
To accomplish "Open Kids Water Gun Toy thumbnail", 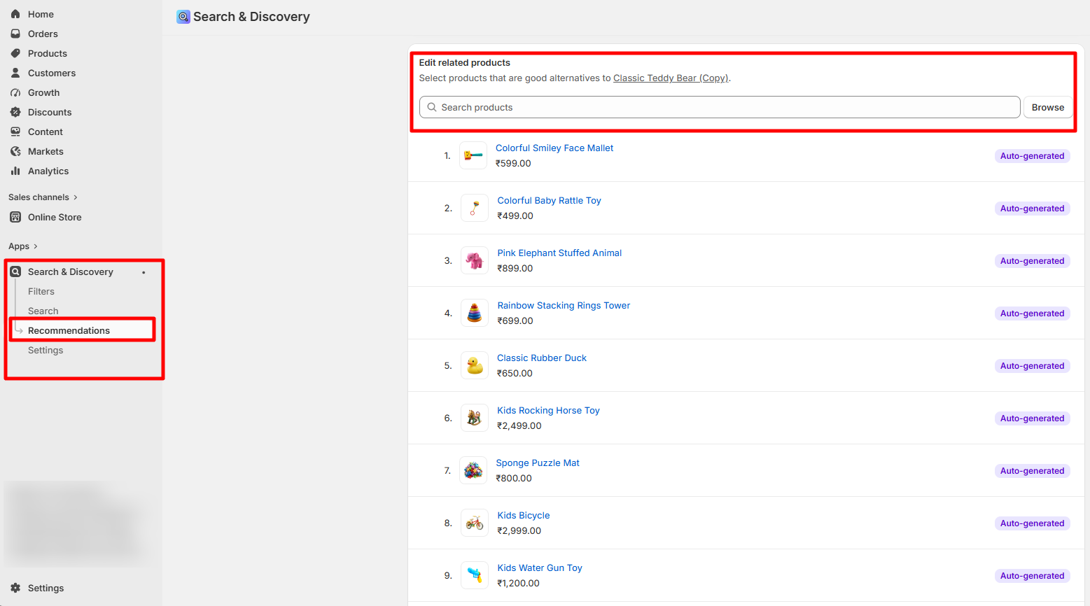I will 475,575.
